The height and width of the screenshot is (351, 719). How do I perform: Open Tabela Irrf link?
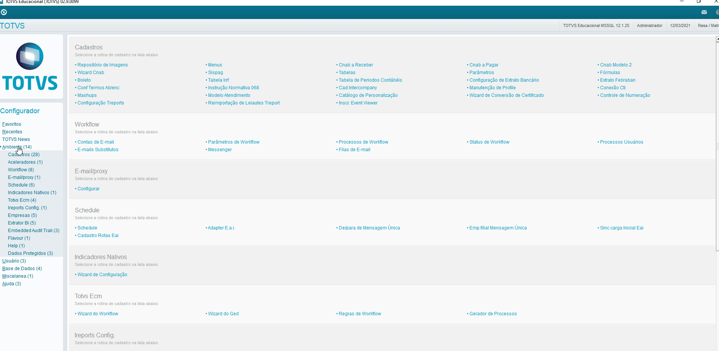(218, 80)
